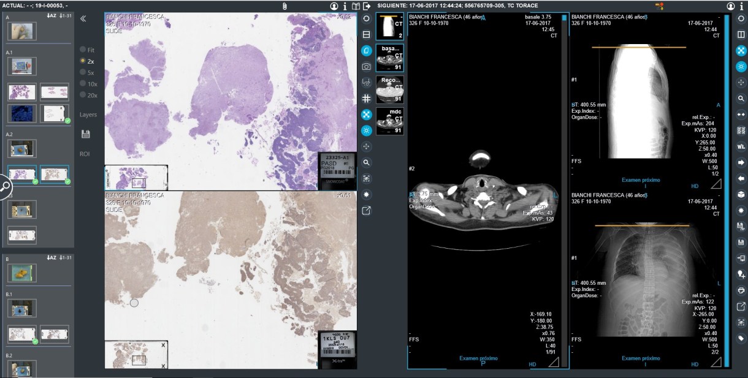Viewport: 748px width, 378px height.
Task: Sort section B by 1-31 order
Action: [67, 257]
